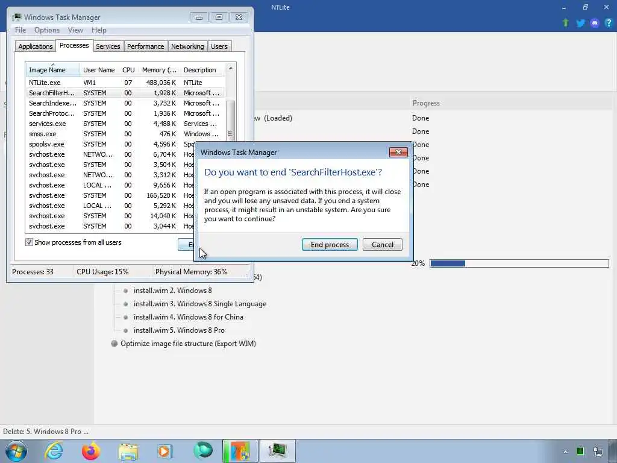The image size is (617, 463).
Task: Select SearchFilterH... process row
Action: coord(125,93)
